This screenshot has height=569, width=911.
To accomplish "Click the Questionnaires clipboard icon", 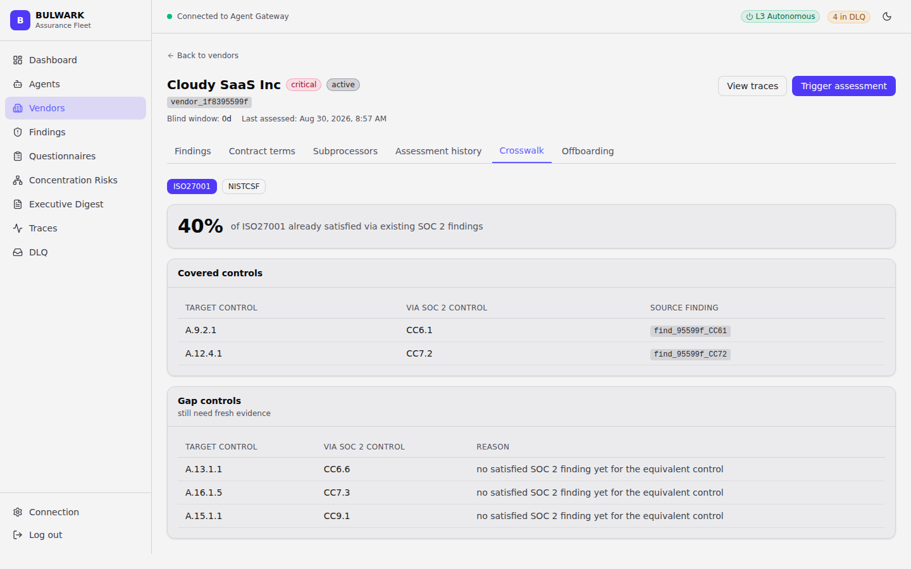I will tap(18, 156).
